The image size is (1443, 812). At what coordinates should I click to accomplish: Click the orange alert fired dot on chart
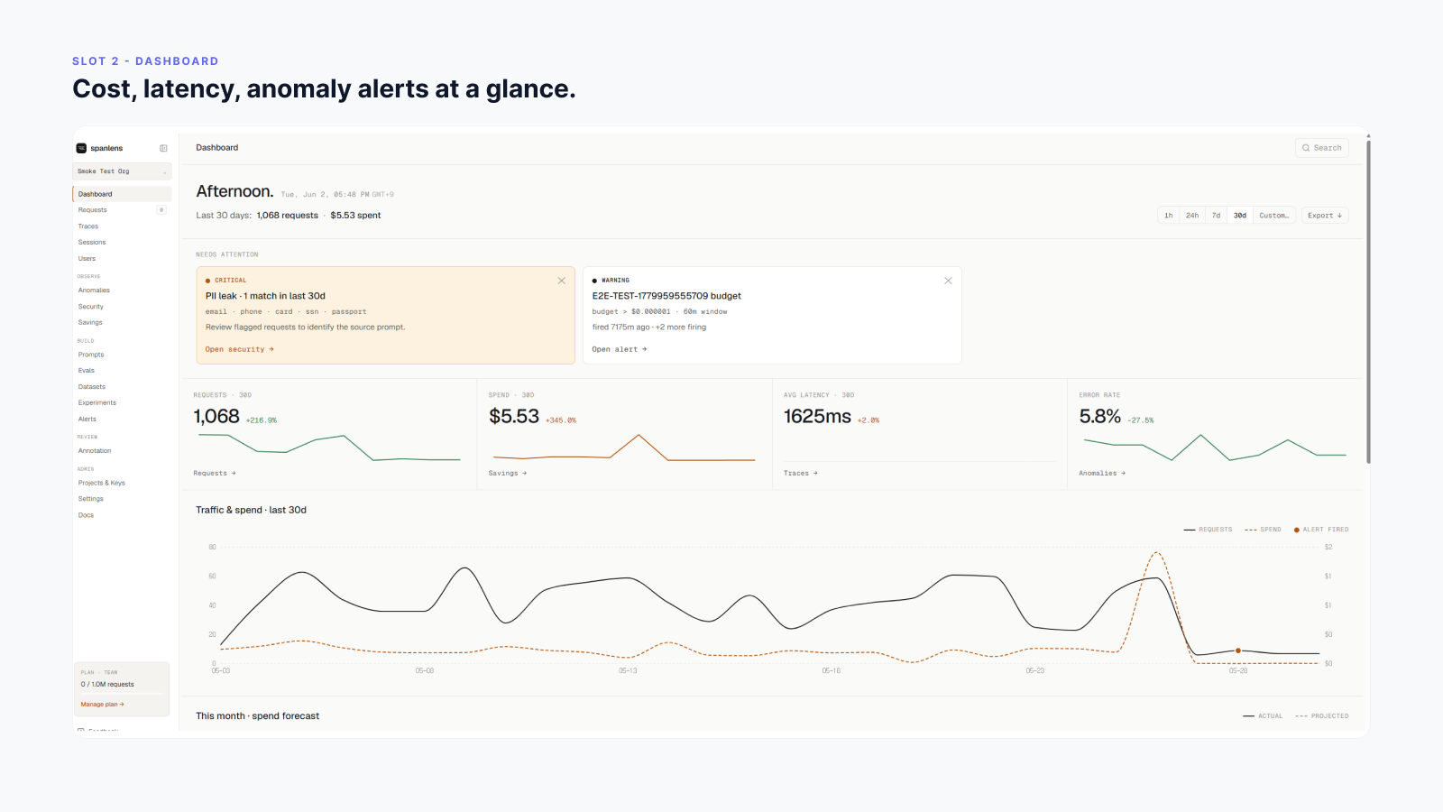(x=1238, y=651)
